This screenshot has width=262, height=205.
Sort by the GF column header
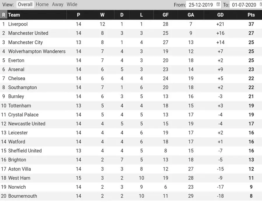coord(166,15)
